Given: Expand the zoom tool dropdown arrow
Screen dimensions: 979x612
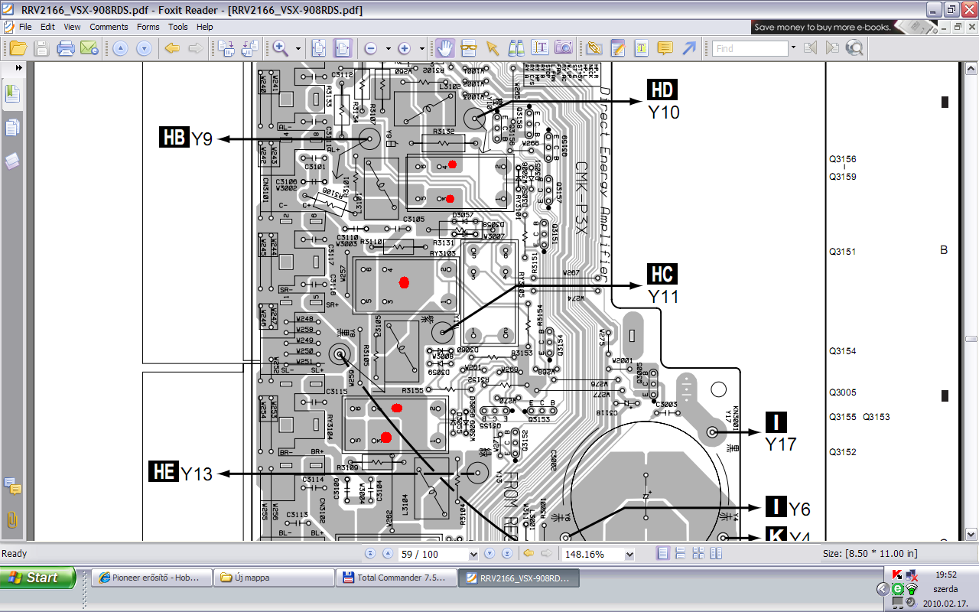Looking at the screenshot, I should (298, 48).
